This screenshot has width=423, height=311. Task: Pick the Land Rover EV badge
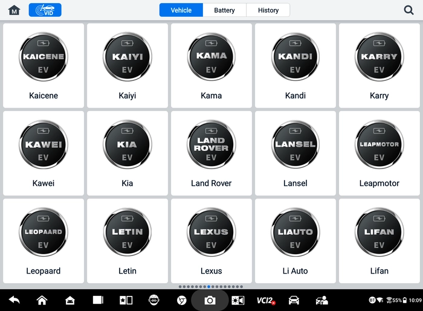211,144
